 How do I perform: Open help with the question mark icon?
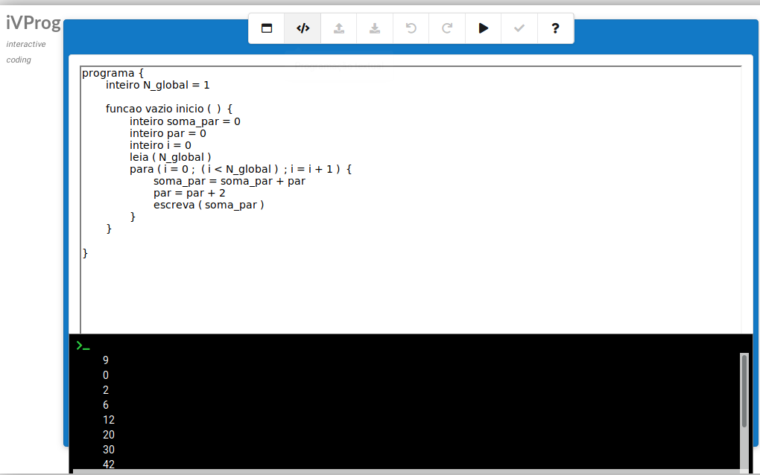tap(555, 28)
